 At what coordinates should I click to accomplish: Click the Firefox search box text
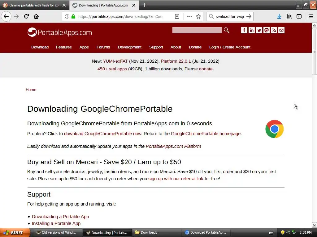pos(230,16)
